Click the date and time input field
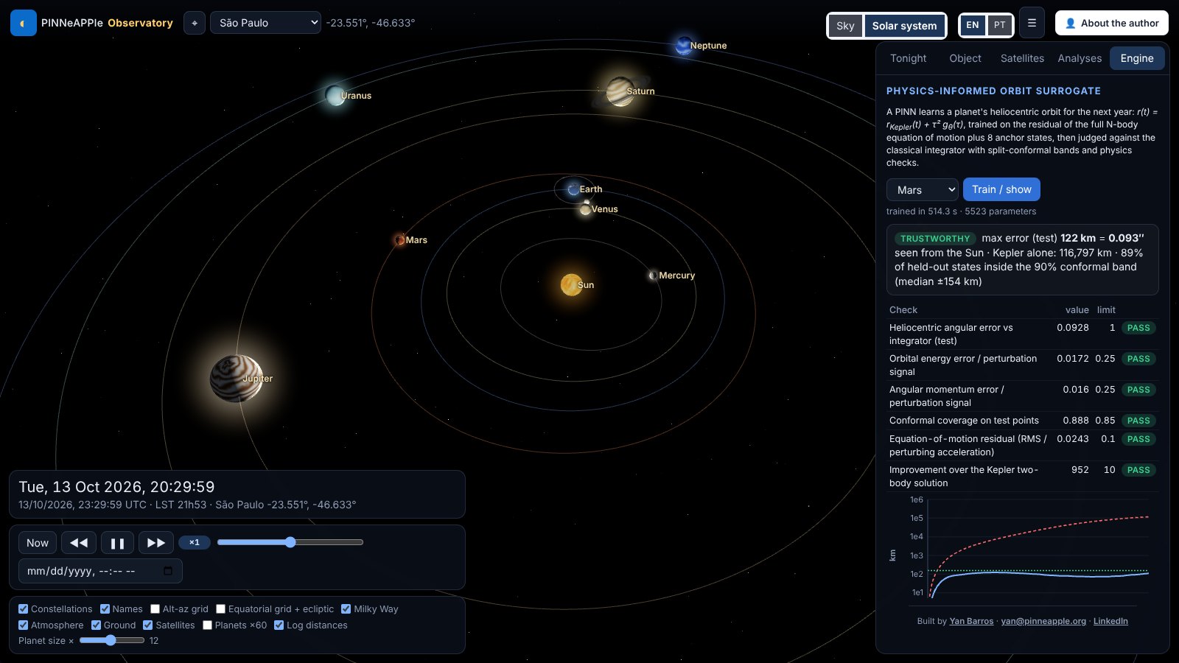 [x=100, y=571]
